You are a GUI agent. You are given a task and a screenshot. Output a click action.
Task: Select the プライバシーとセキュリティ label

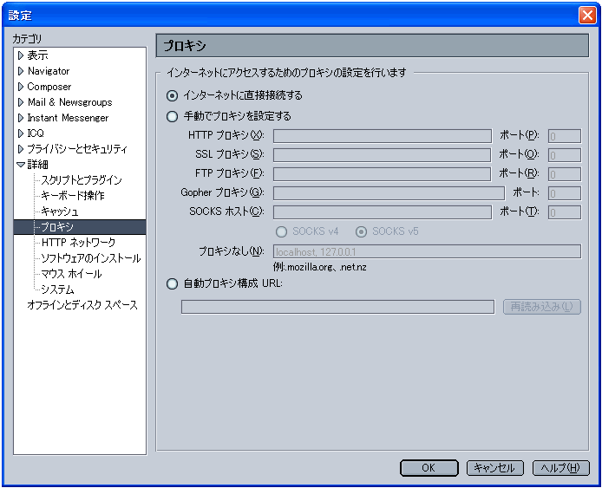[77, 149]
